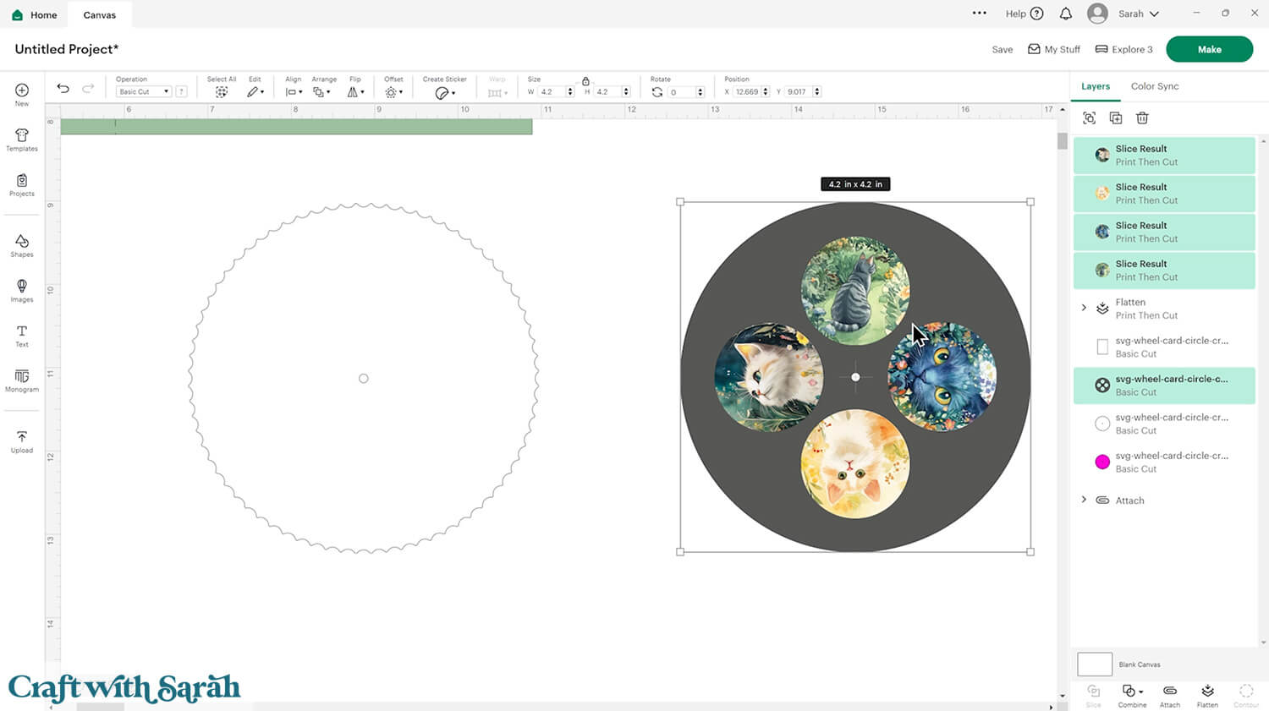
Task: Expand the Flatten layer group
Action: 1084,308
